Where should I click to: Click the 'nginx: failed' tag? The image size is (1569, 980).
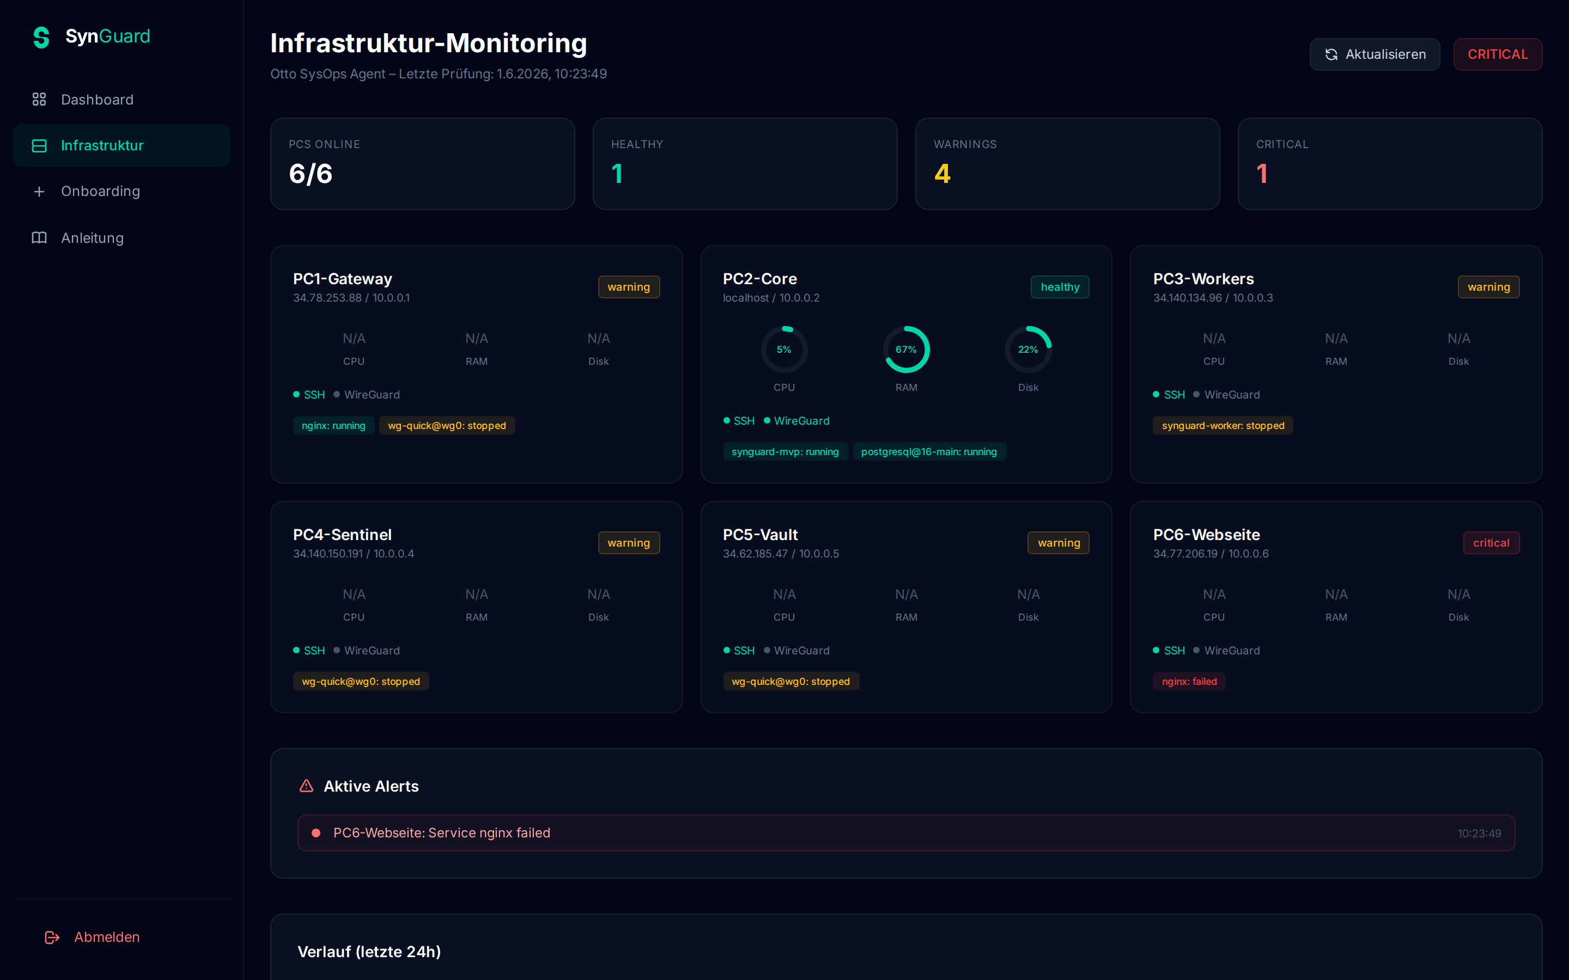pos(1189,681)
